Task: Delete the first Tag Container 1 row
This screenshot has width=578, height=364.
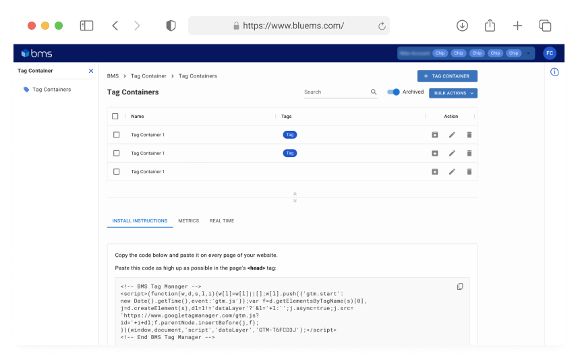Action: point(469,135)
